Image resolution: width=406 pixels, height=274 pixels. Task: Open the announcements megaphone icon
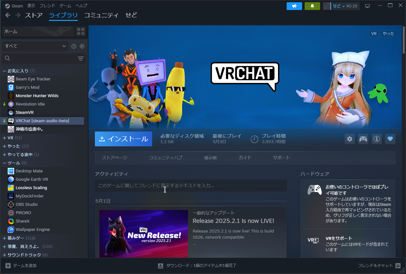click(294, 6)
